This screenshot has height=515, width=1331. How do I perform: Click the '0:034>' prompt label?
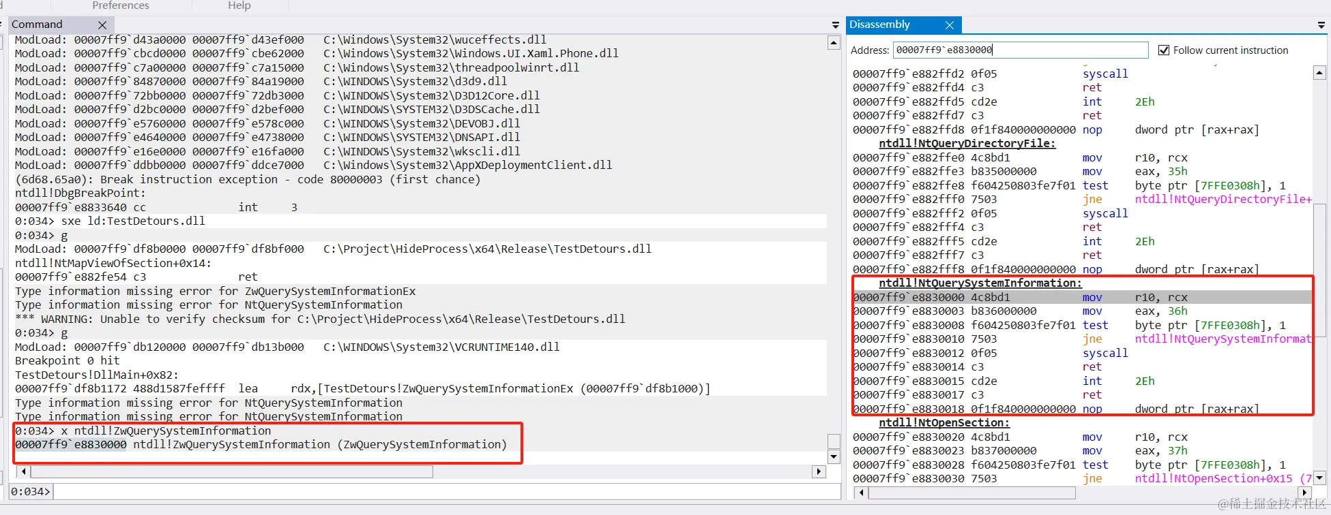(31, 491)
